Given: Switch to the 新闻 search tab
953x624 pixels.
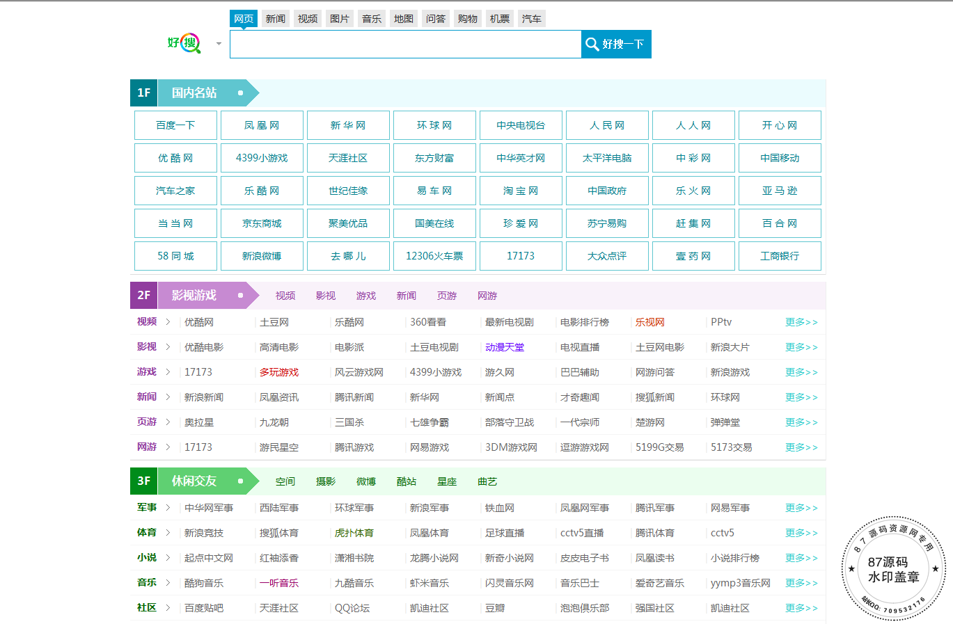Looking at the screenshot, I should click(x=275, y=19).
